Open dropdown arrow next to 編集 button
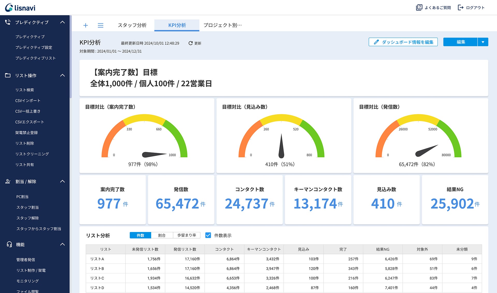The height and width of the screenshot is (293, 497). pyautogui.click(x=483, y=42)
